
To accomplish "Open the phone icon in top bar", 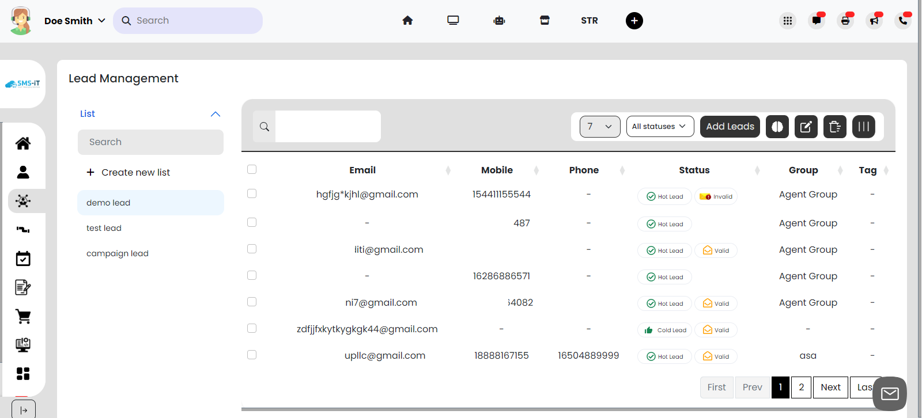I will tap(902, 21).
